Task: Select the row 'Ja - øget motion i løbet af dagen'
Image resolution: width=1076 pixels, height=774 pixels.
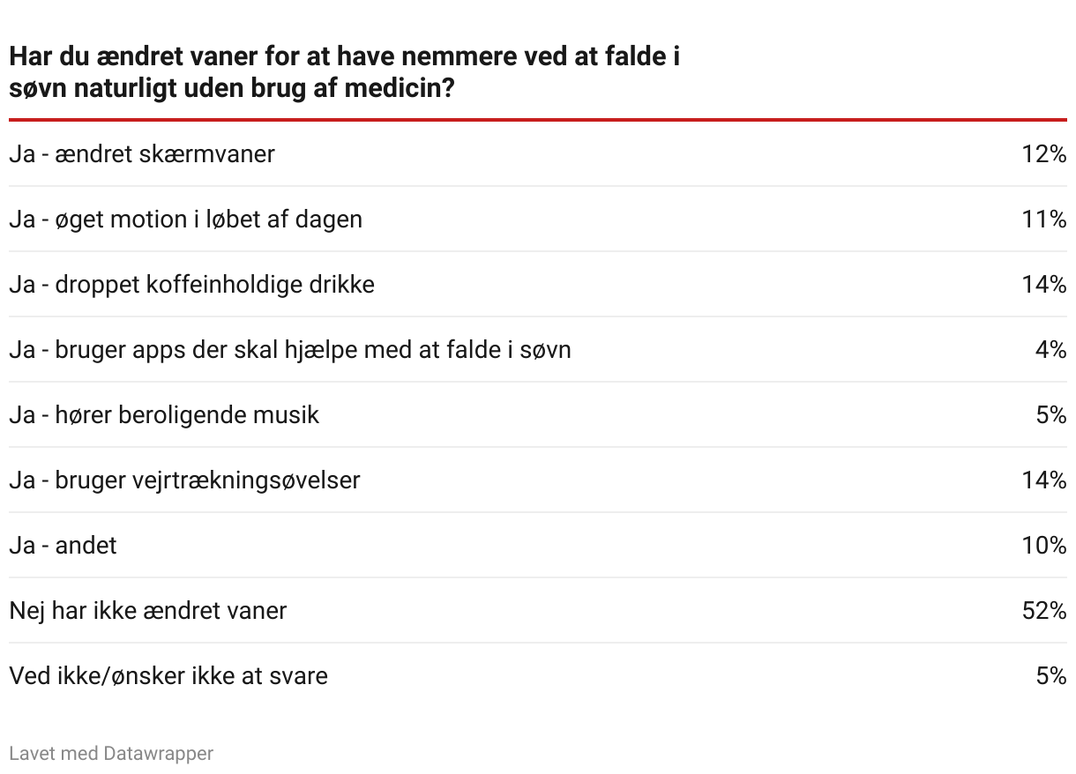Action: pos(538,219)
